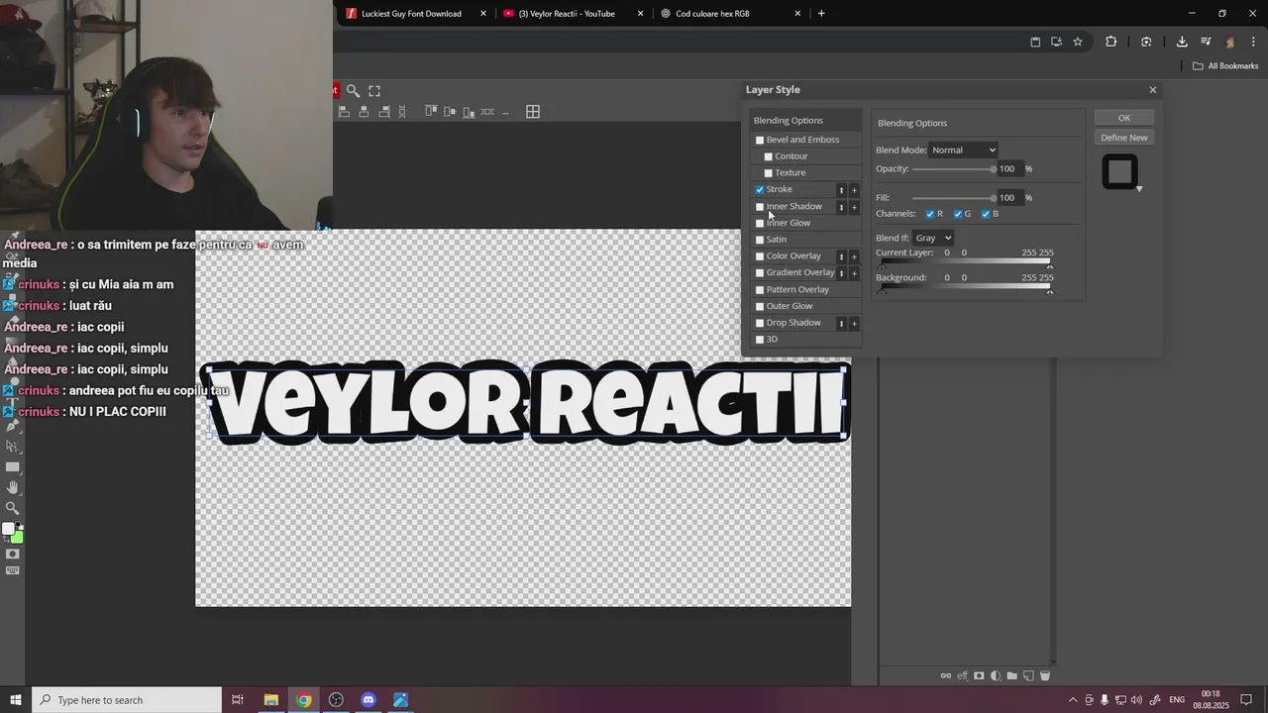Uncheck the B channel checkbox
1268x713 pixels.
986,214
